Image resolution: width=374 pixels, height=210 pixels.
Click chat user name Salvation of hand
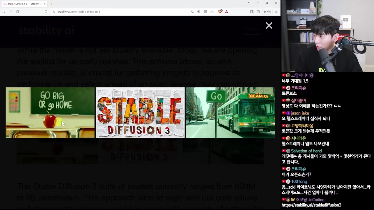point(306,151)
